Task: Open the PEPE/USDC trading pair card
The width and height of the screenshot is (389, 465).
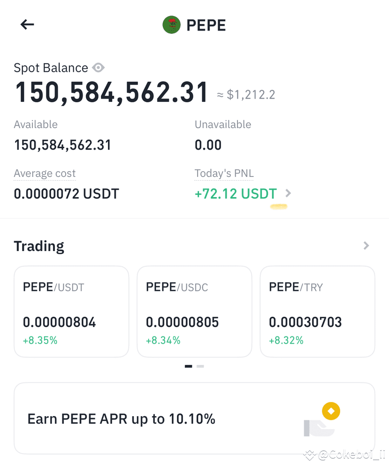Action: tap(194, 312)
